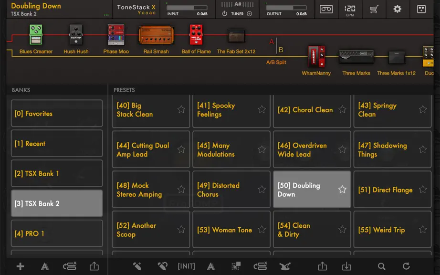Delete preset with presets remove icon
The image size is (440, 275).
click(x=261, y=266)
